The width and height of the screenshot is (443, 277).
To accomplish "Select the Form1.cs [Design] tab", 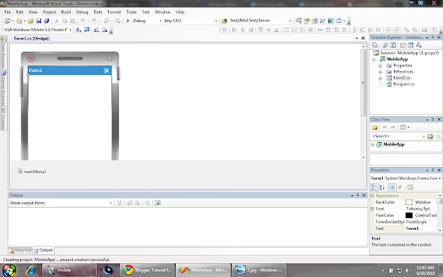I will pyautogui.click(x=31, y=38).
